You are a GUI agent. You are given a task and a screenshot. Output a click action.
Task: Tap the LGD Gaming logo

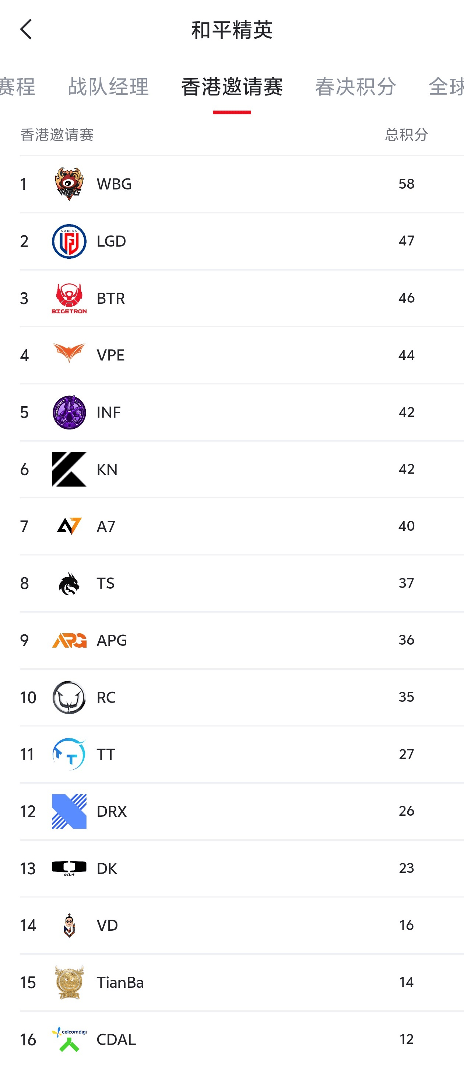69,241
